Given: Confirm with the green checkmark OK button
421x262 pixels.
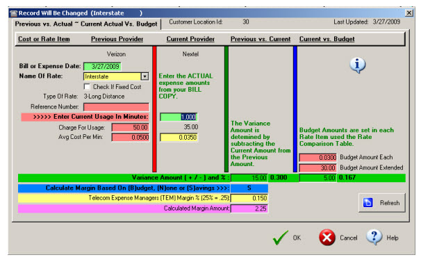Looking at the screenshot, I should (x=286, y=238).
